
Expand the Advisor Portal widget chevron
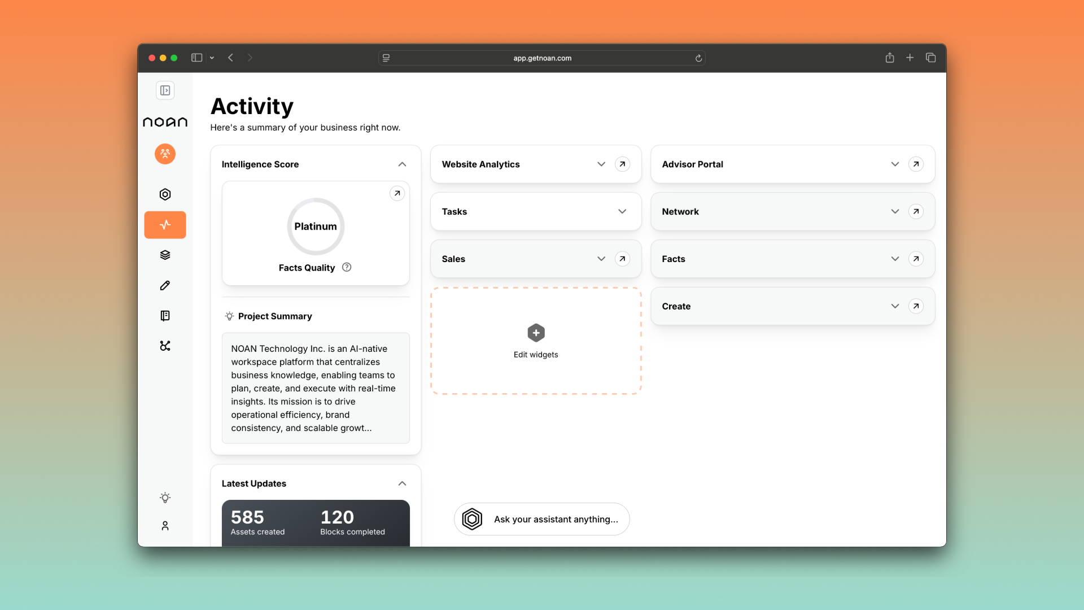click(895, 164)
